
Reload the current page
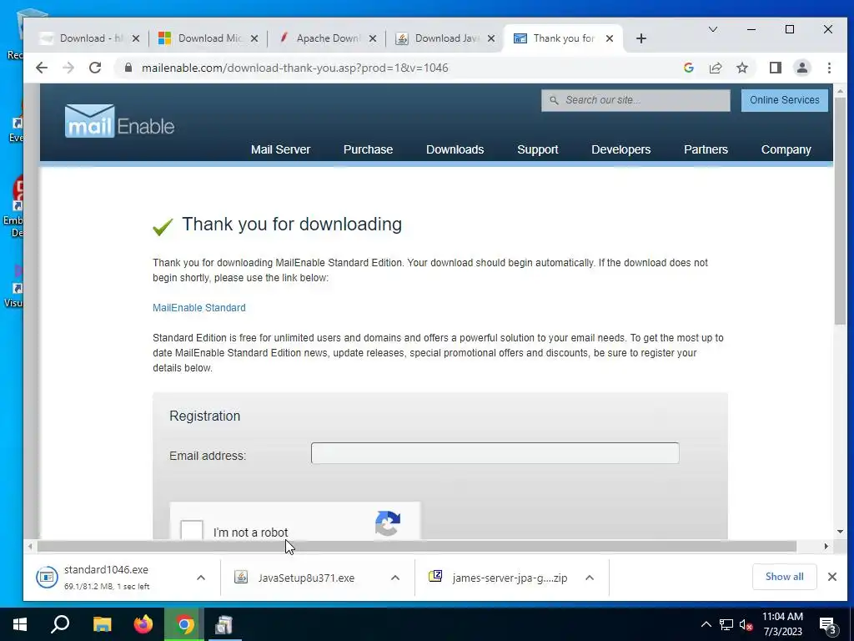[x=95, y=68]
